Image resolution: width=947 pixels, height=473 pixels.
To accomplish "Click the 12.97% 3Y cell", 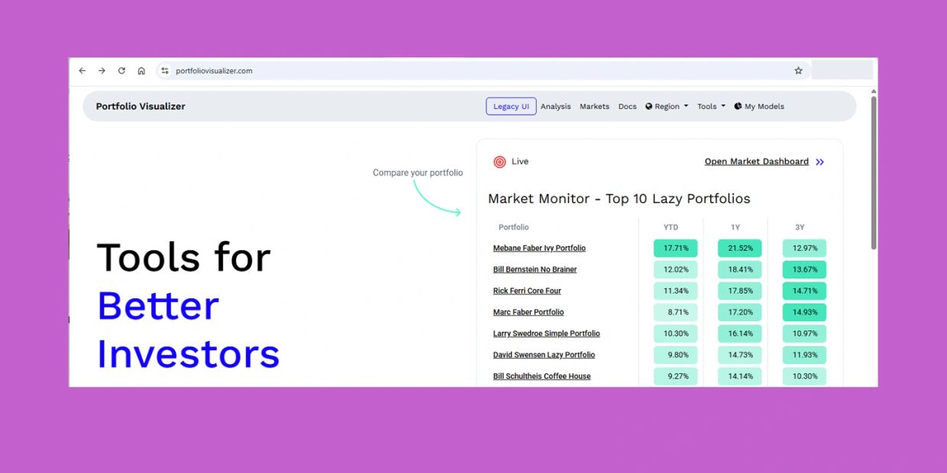I will pyautogui.click(x=804, y=248).
